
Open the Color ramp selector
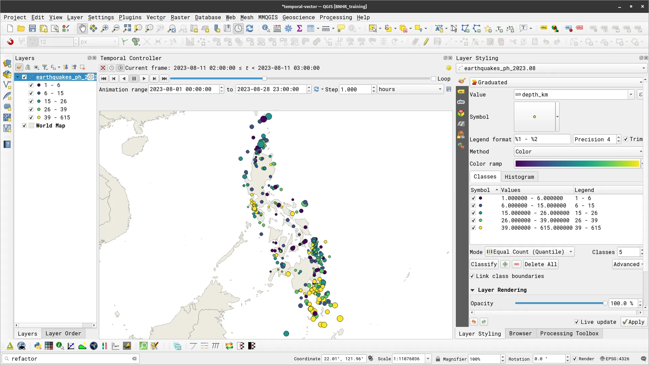(x=577, y=164)
